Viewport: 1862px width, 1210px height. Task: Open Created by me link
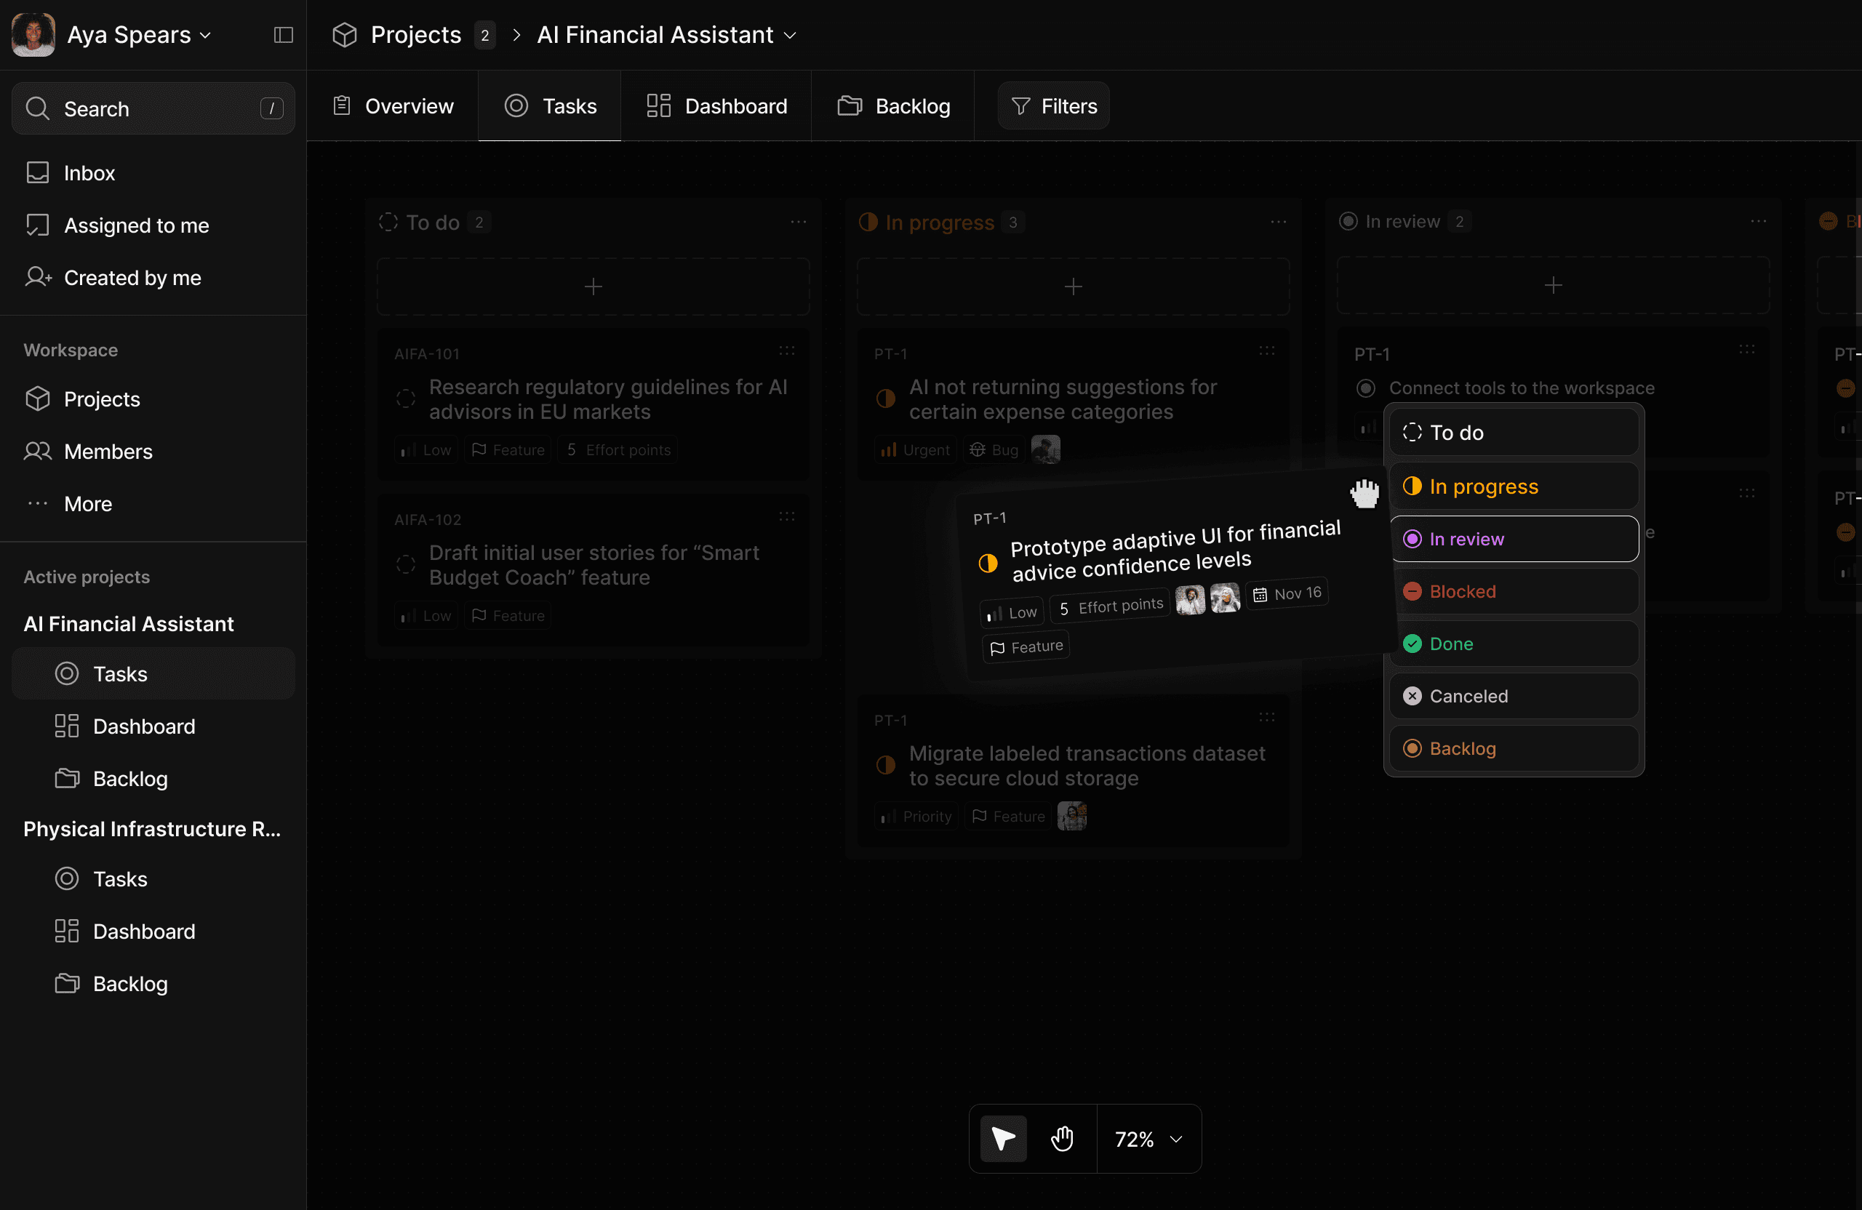(x=132, y=278)
